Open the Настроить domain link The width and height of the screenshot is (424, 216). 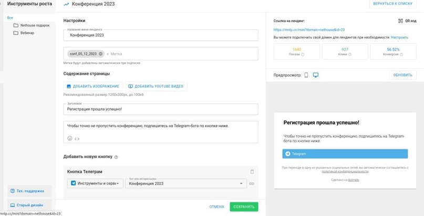[399, 38]
